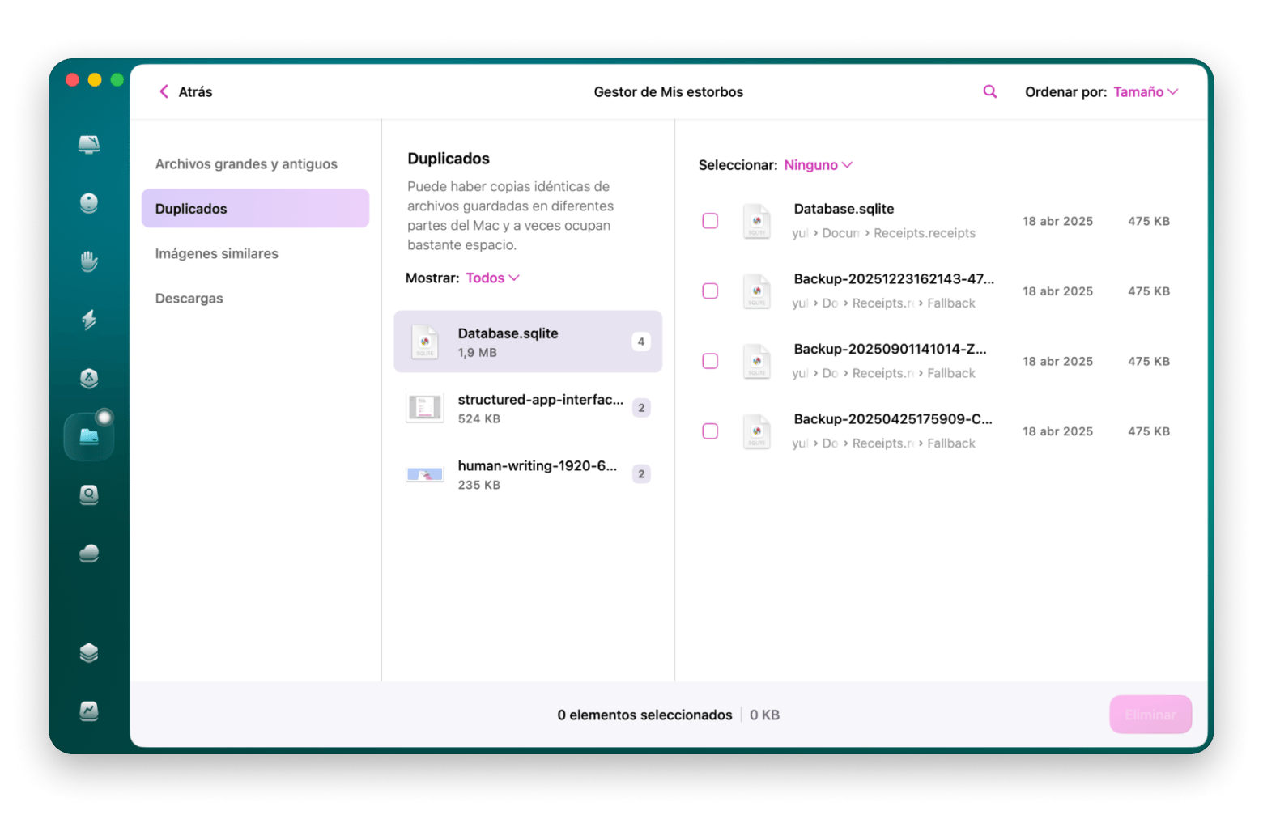Click the Backup-20251223162143-47... file name
1263x819 pixels.
[x=894, y=279]
